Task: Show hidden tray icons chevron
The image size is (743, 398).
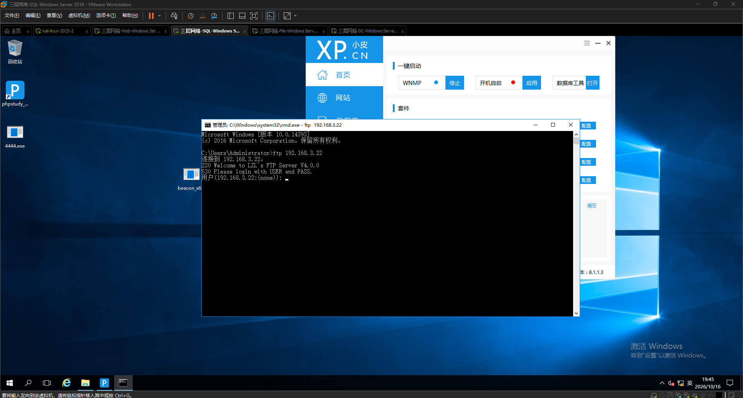Action: point(662,383)
